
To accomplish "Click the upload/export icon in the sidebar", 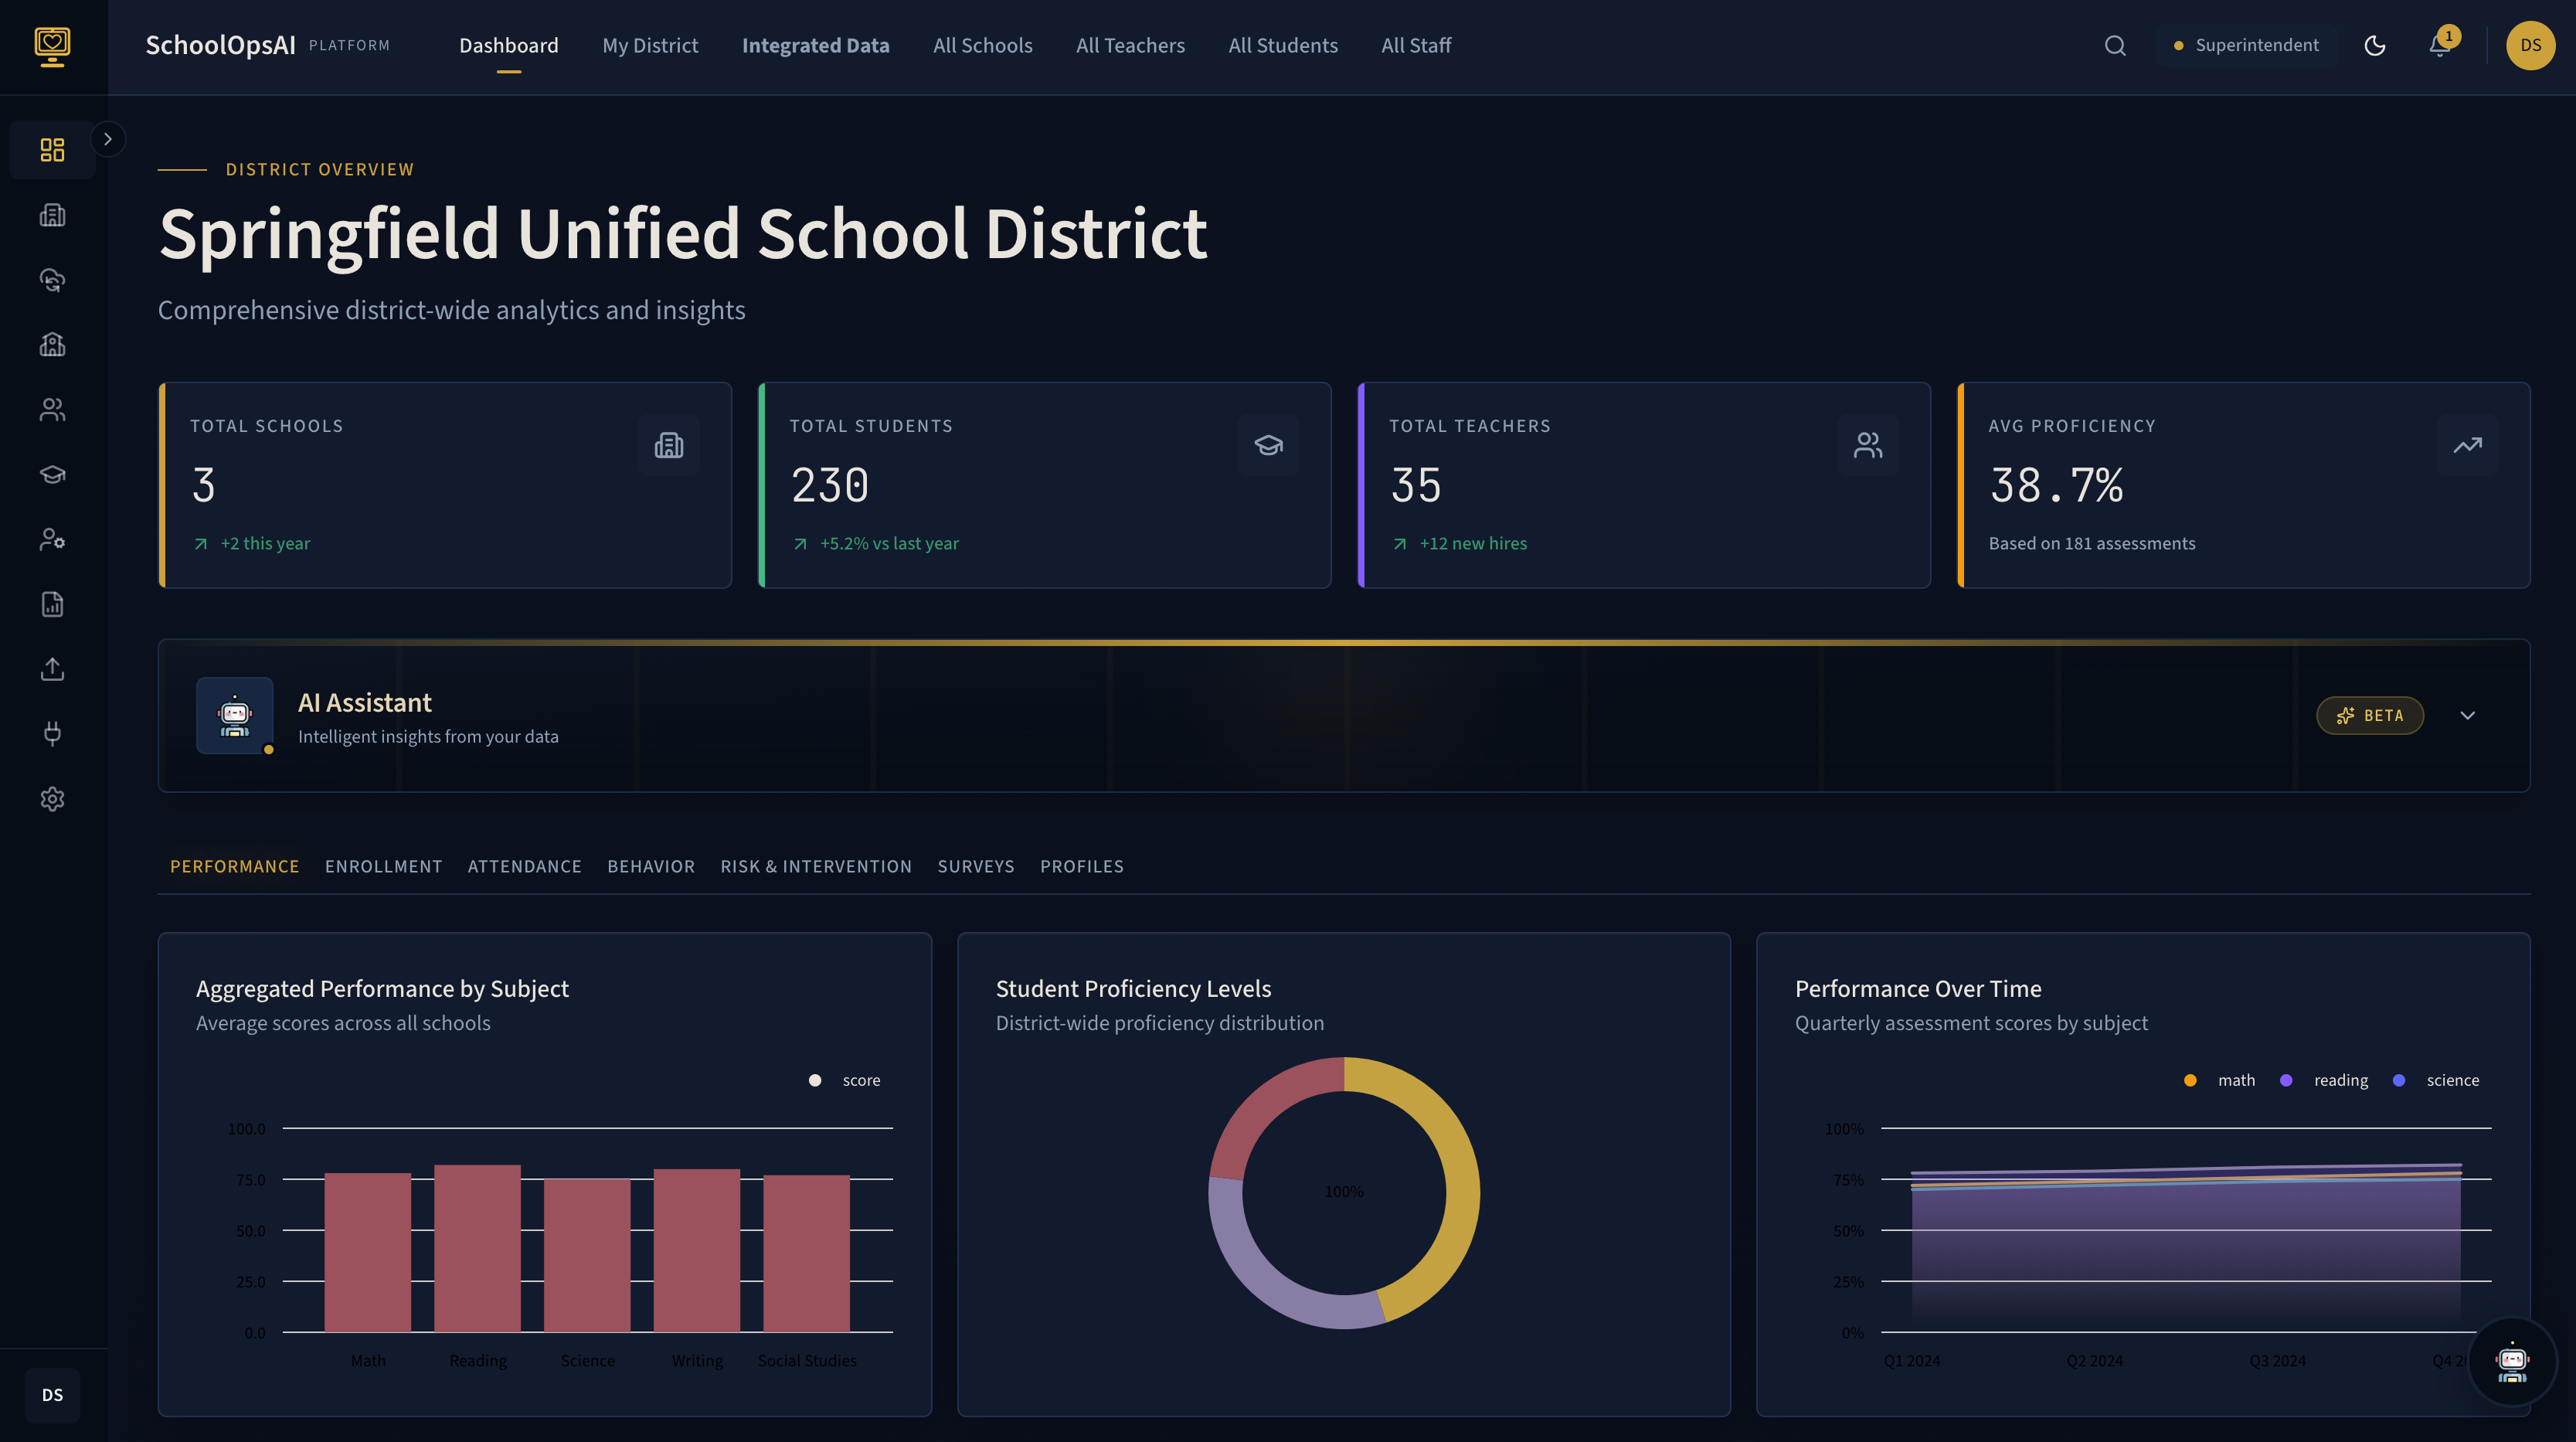I will click(52, 668).
